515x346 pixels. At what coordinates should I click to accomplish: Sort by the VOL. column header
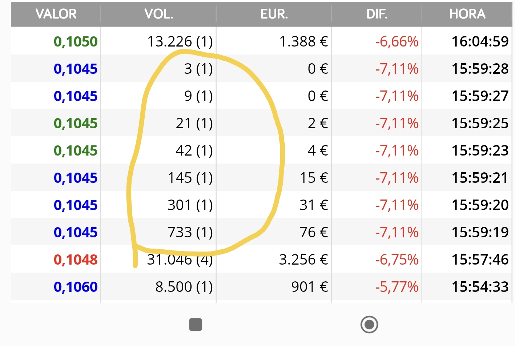(159, 14)
